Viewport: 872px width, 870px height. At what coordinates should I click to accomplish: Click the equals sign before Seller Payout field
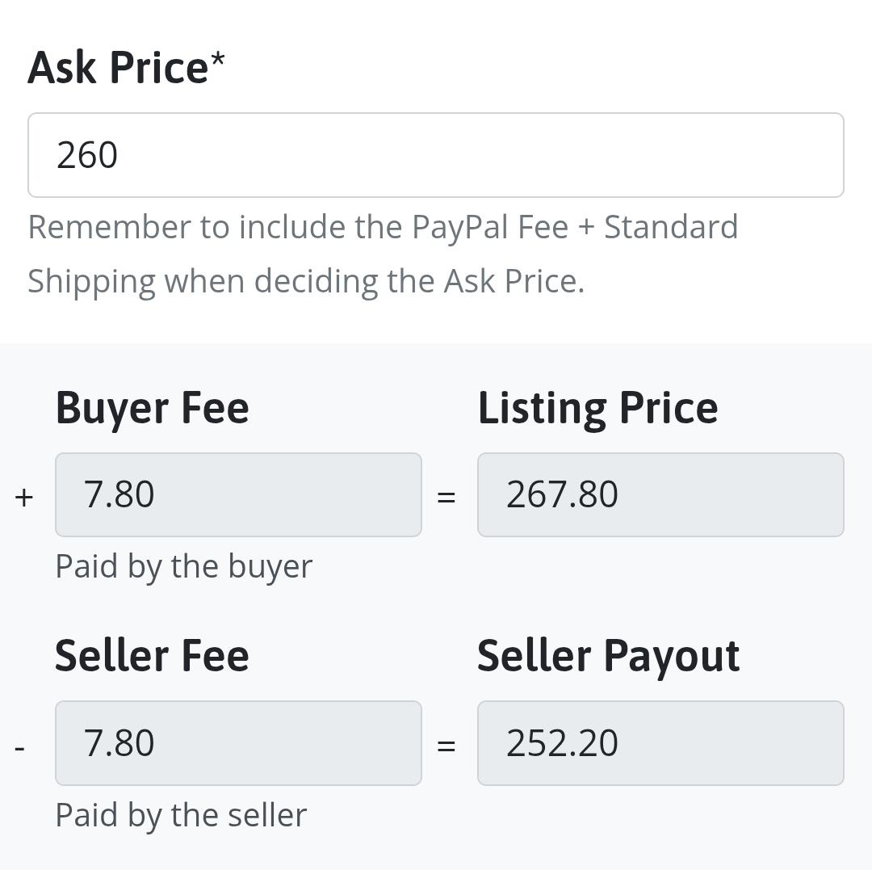tap(446, 746)
